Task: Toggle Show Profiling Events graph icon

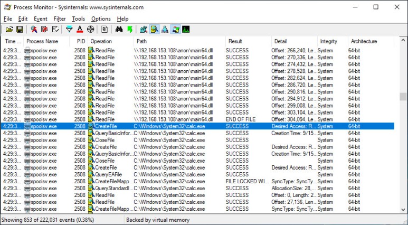Action: tap(186, 30)
